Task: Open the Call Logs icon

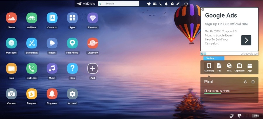Action: click(32, 69)
